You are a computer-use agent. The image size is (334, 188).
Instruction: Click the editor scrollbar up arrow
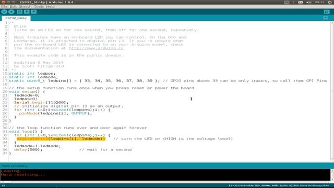pyautogui.click(x=332, y=22)
